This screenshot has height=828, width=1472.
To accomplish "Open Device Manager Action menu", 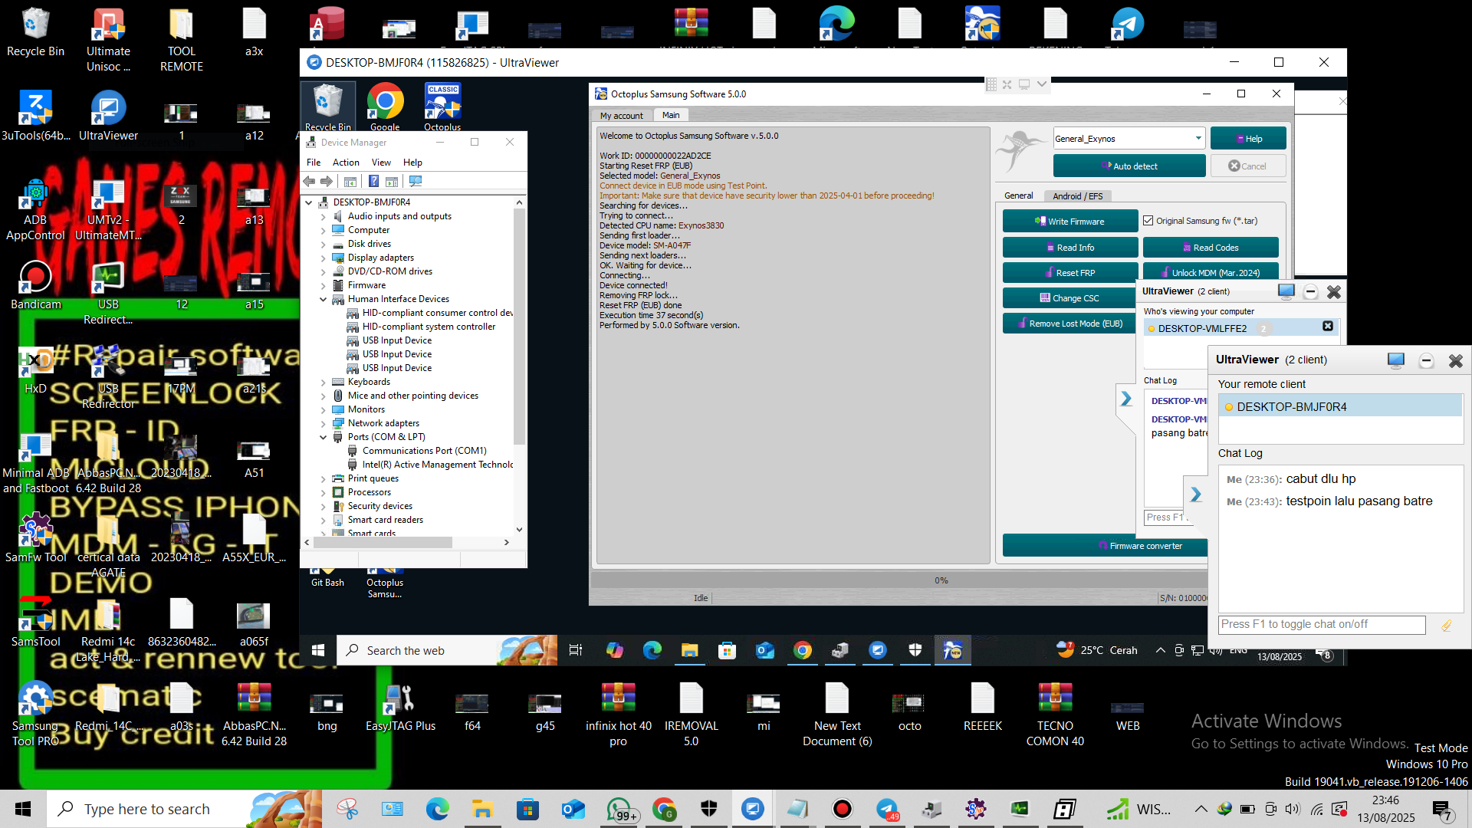I will pos(346,163).
